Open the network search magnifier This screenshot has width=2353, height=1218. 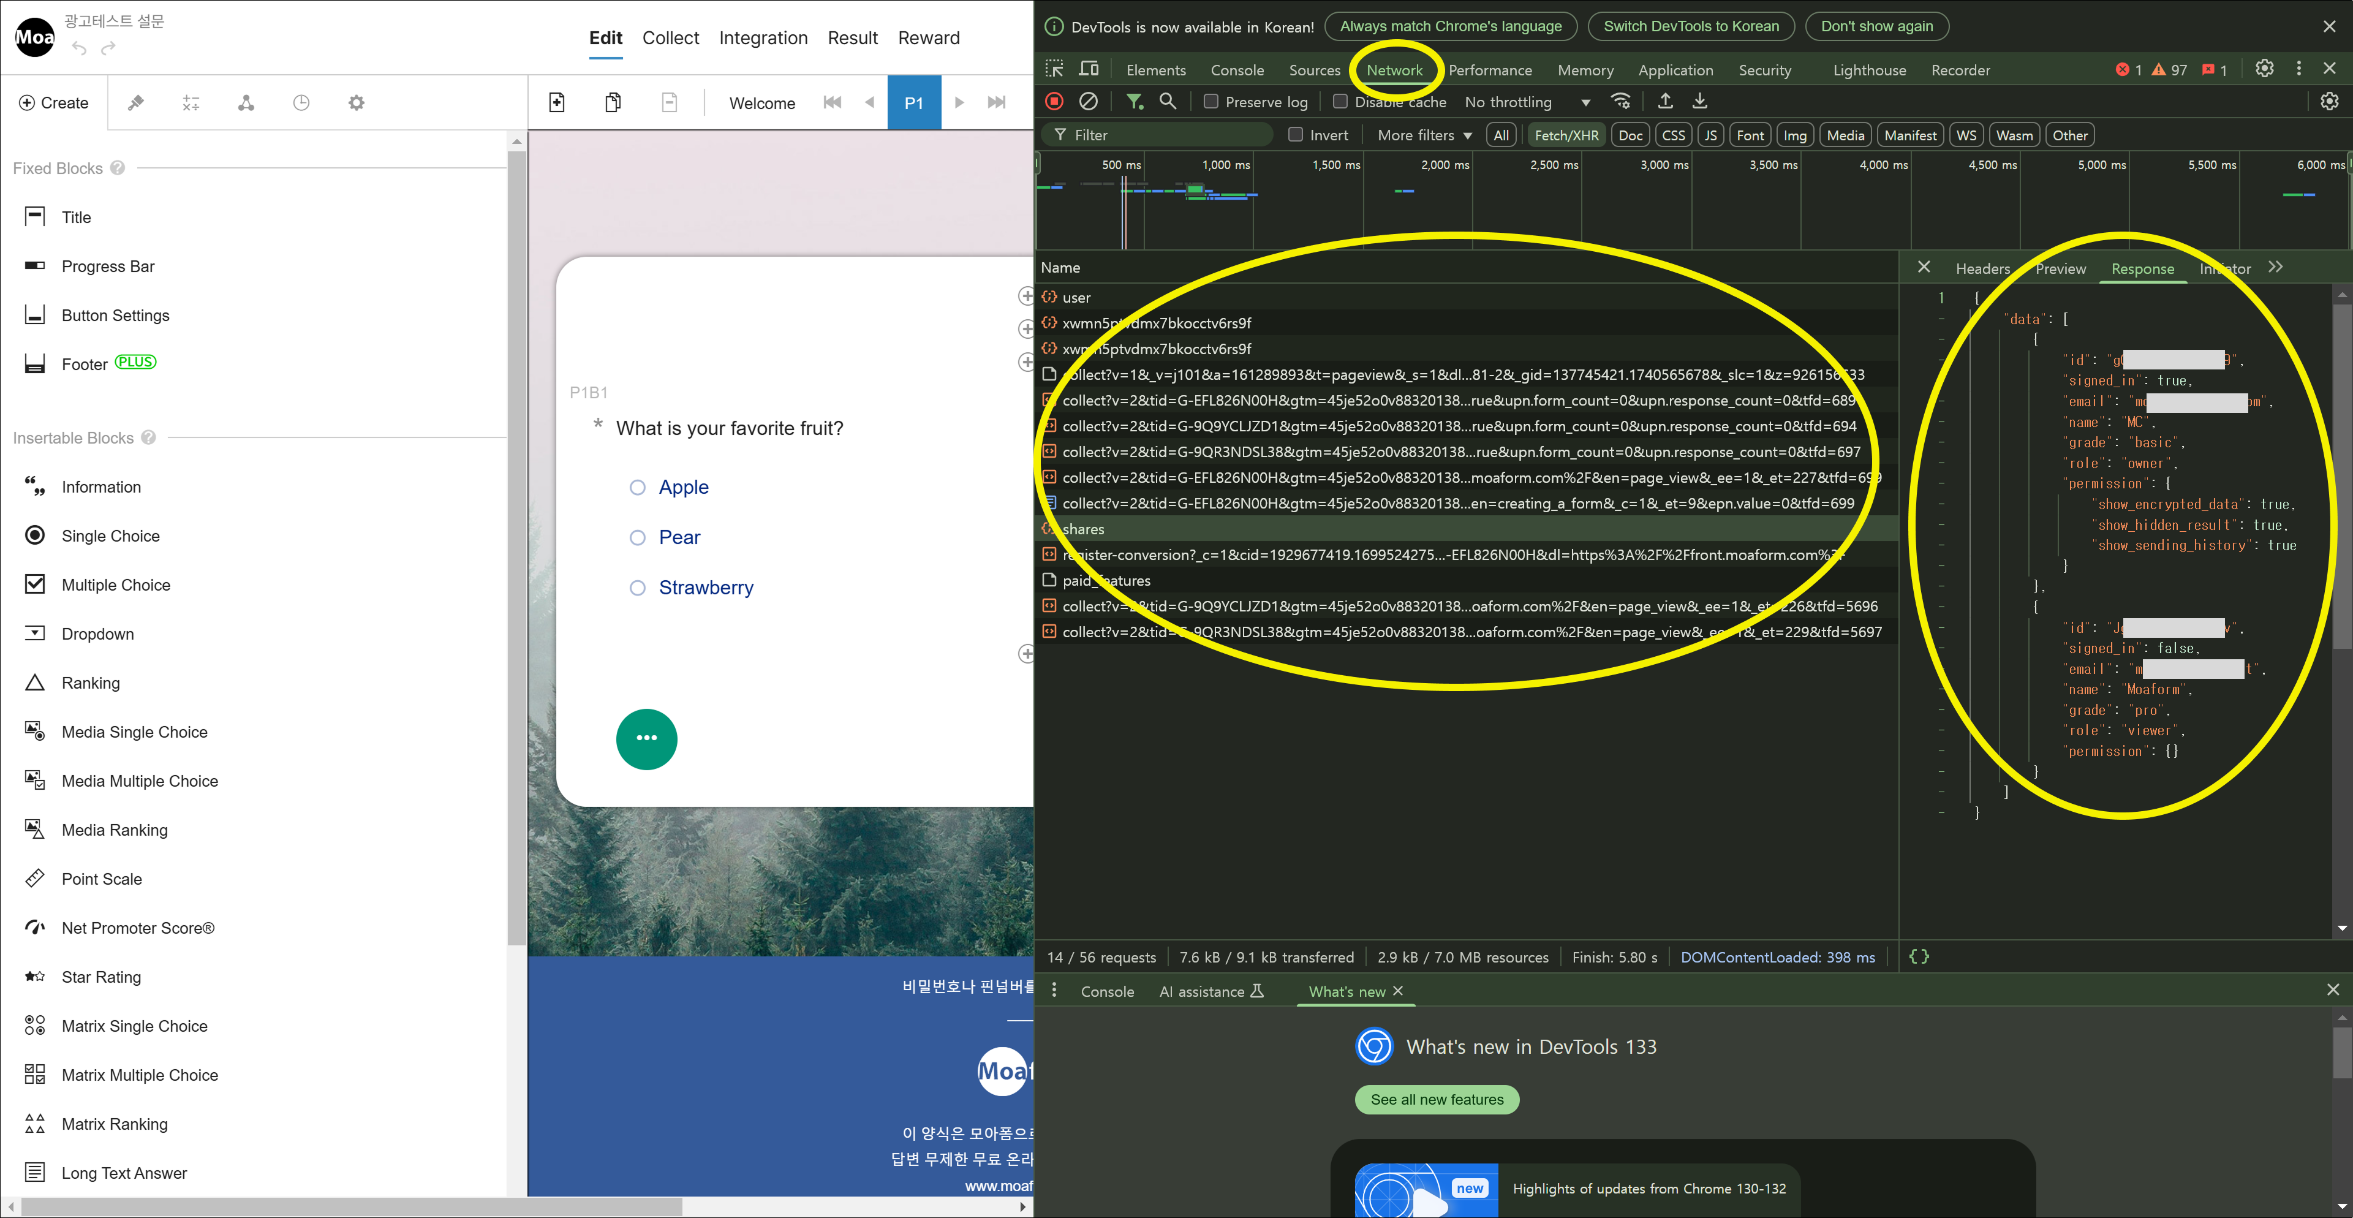click(x=1168, y=102)
